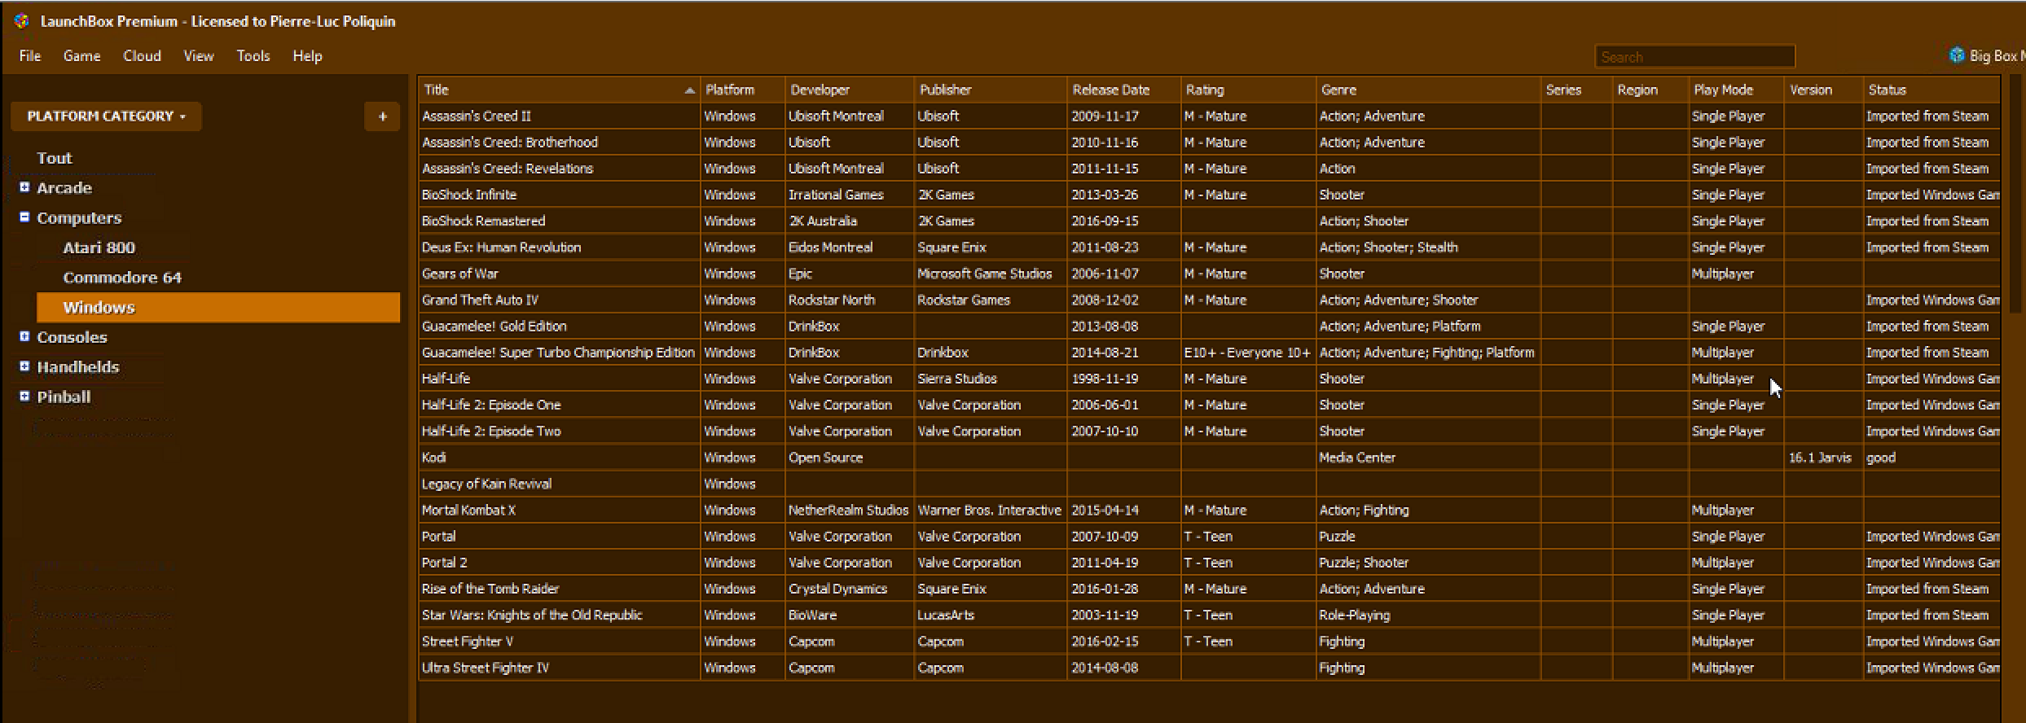Sort by Platform column header
Image resolution: width=2026 pixels, height=723 pixels.
[x=742, y=90]
